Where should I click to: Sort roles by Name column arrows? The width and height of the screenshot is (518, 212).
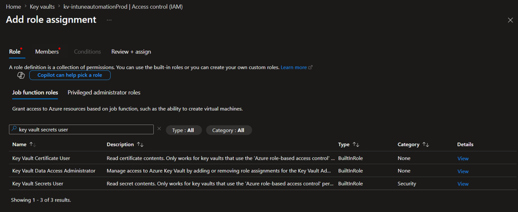click(x=33, y=145)
